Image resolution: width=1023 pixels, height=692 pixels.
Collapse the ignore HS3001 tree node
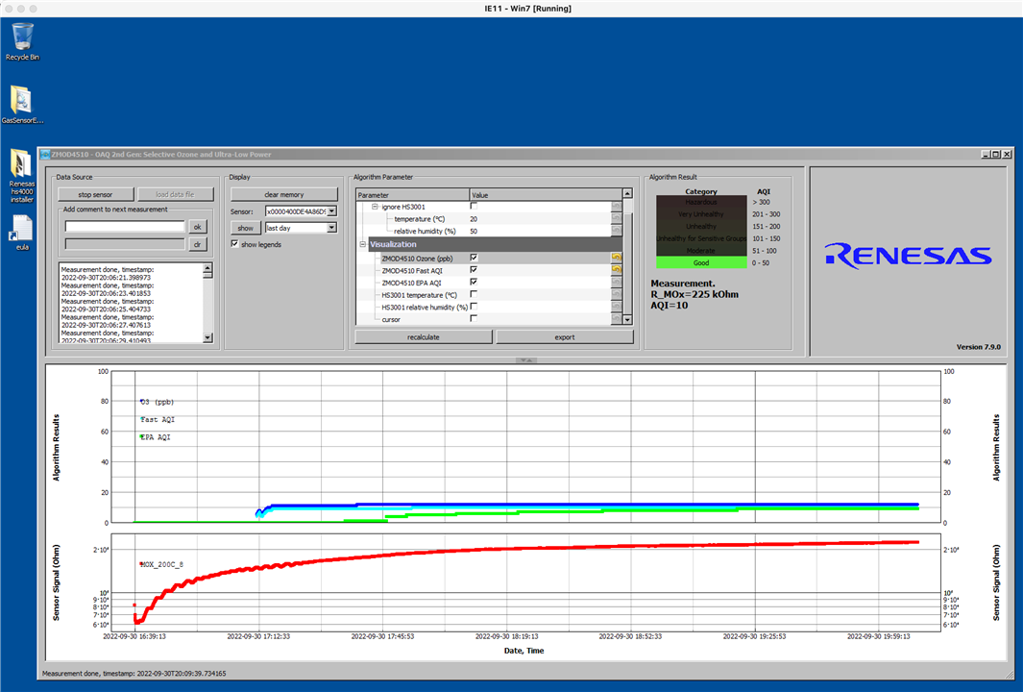click(x=376, y=207)
